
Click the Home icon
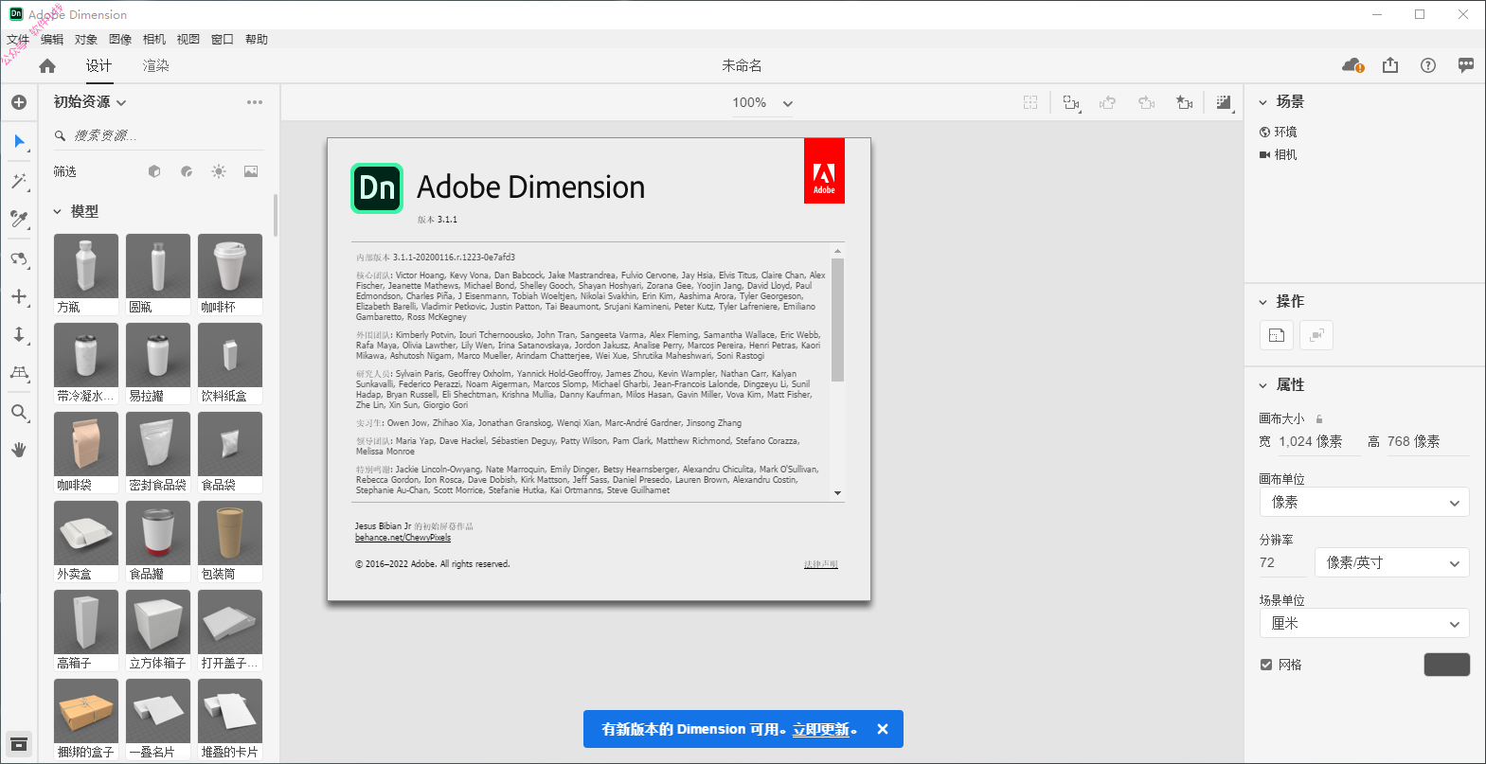[x=47, y=65]
